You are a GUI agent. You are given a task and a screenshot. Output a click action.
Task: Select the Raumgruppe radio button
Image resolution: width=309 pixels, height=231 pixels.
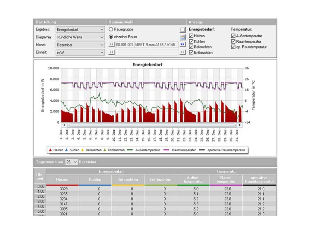click(111, 29)
